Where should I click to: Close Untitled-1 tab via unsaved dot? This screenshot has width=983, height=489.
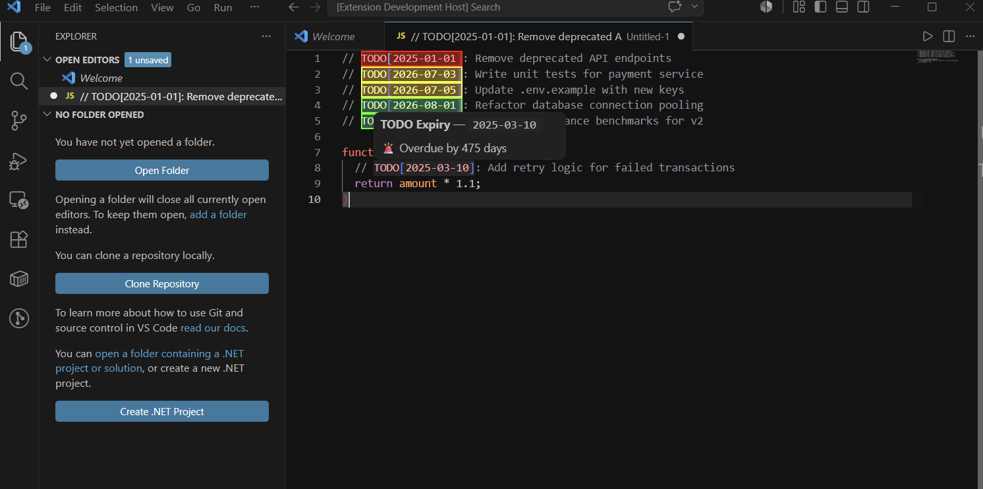click(681, 36)
